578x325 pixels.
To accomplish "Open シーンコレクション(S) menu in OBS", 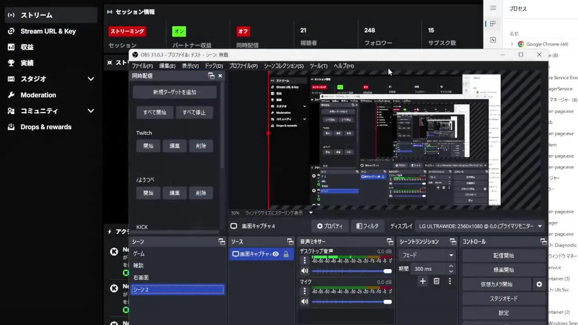I will pyautogui.click(x=284, y=66).
